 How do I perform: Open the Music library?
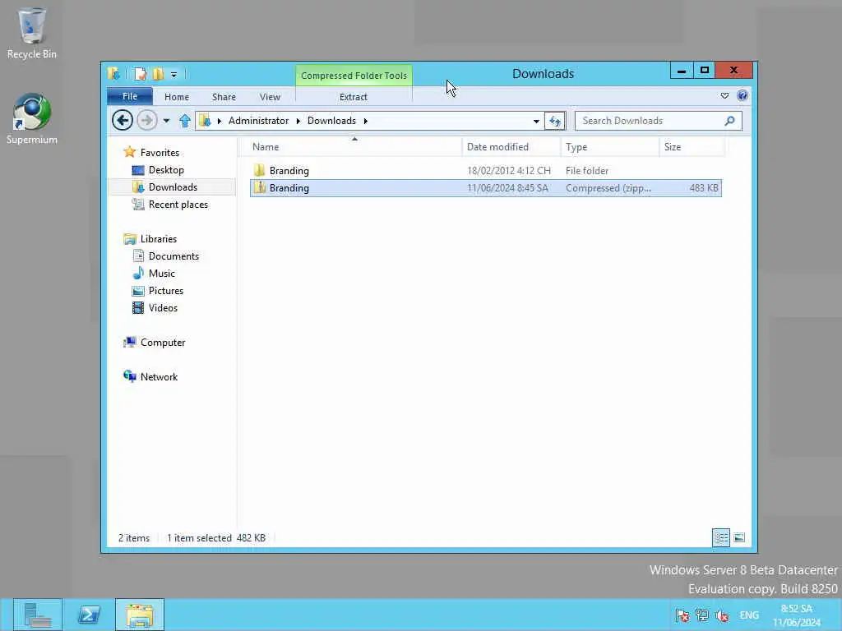click(x=162, y=273)
